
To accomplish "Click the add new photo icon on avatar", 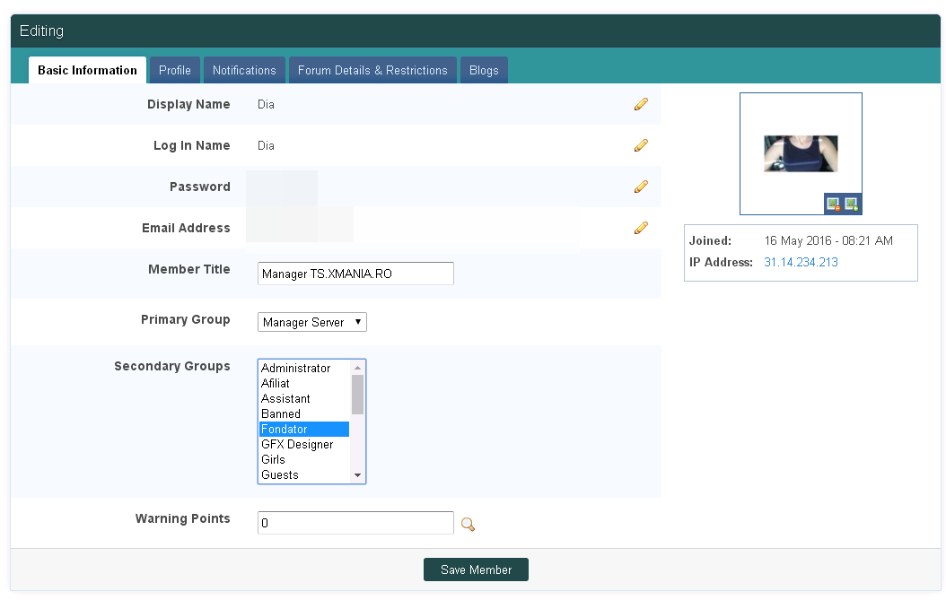I will (851, 204).
